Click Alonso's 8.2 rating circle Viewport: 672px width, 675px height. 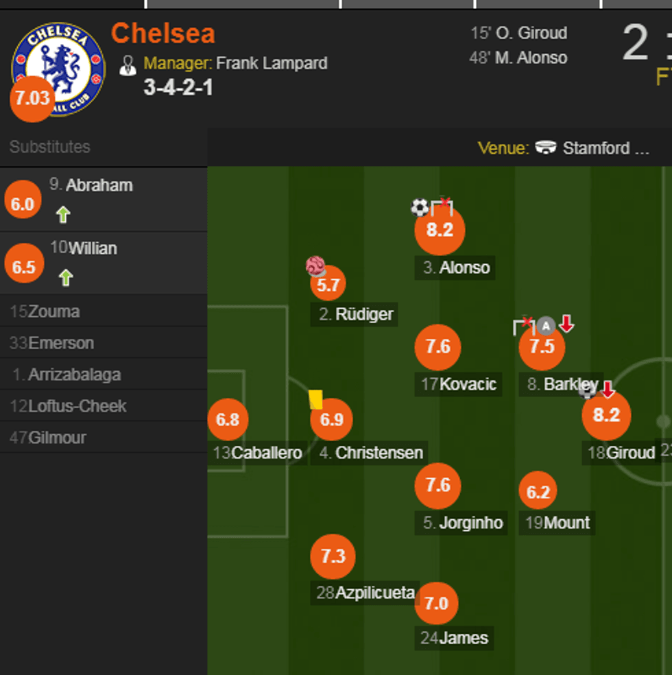[440, 230]
